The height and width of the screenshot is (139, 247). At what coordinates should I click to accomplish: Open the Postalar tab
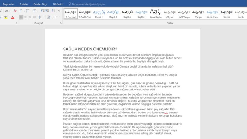tap(24, 4)
